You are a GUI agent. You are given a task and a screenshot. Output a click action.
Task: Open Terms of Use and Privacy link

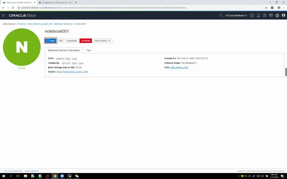click(13, 171)
